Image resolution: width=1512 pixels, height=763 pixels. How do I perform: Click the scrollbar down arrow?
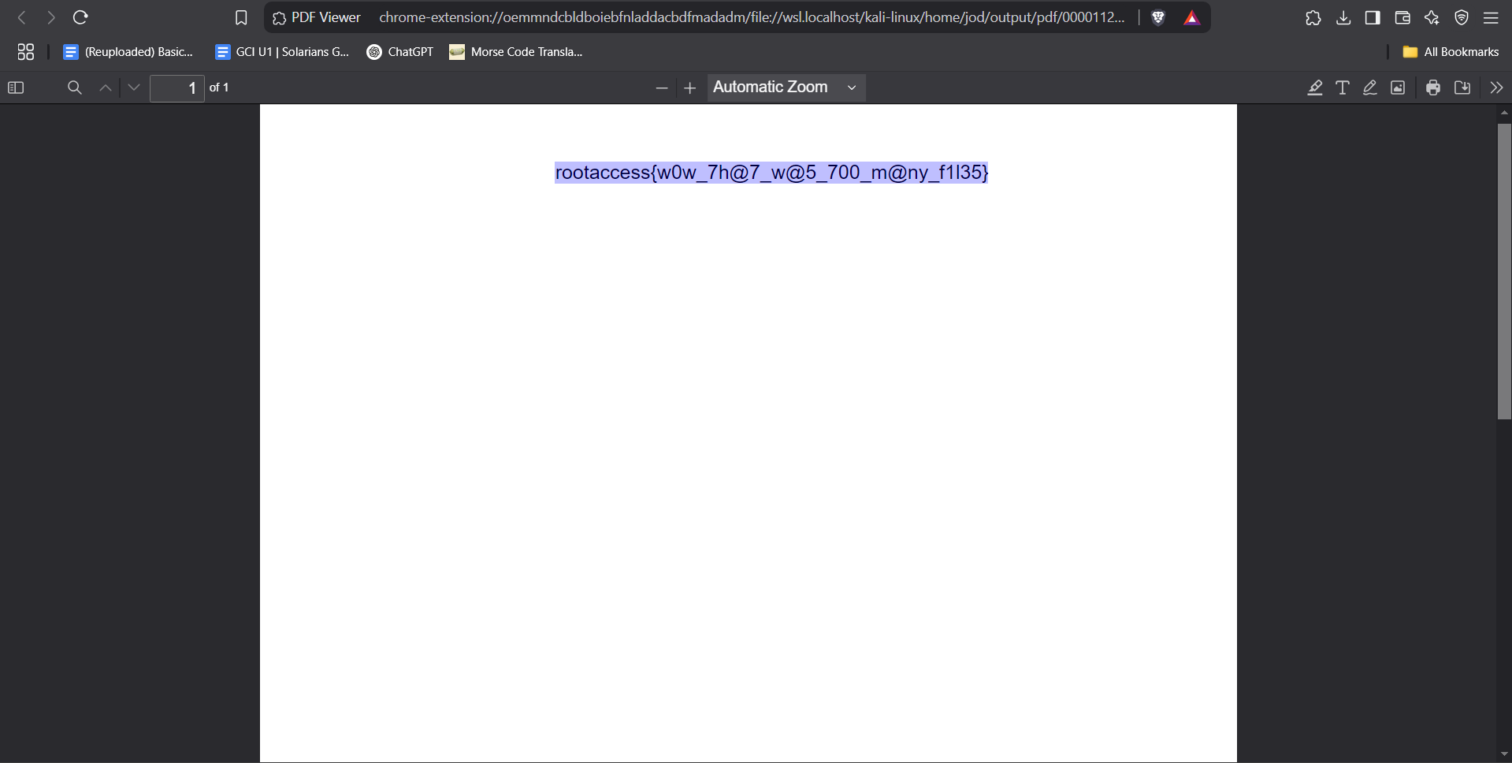(1504, 754)
